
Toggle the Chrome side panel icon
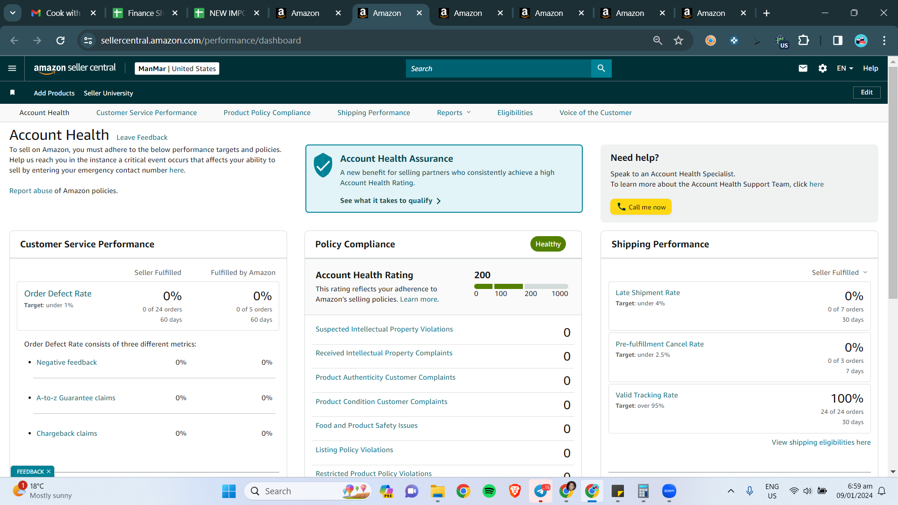[838, 41]
